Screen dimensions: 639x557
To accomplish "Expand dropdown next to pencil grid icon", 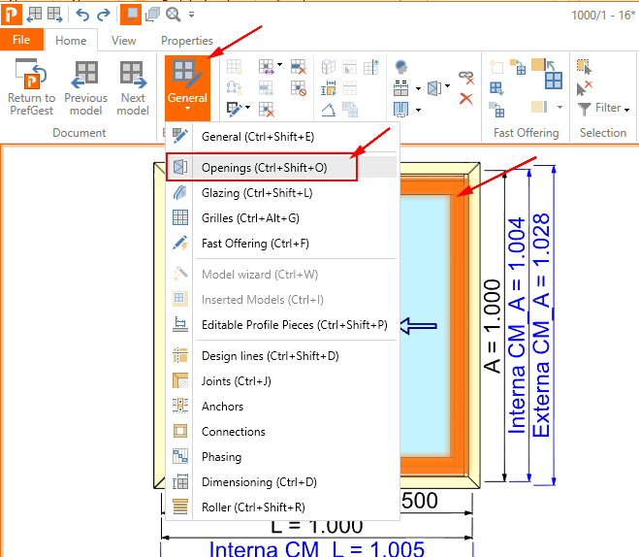I will (x=248, y=108).
